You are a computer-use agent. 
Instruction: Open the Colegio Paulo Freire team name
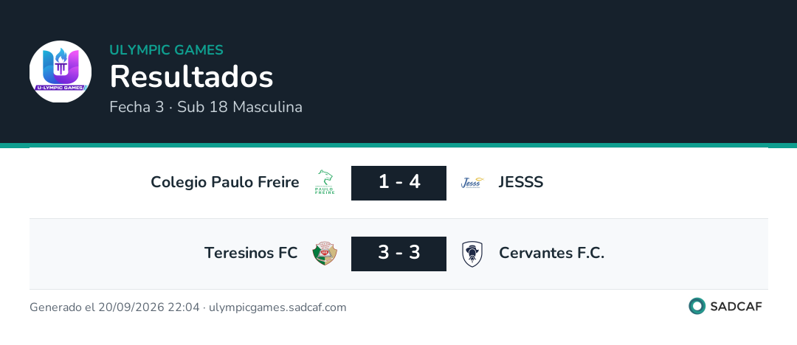click(225, 182)
